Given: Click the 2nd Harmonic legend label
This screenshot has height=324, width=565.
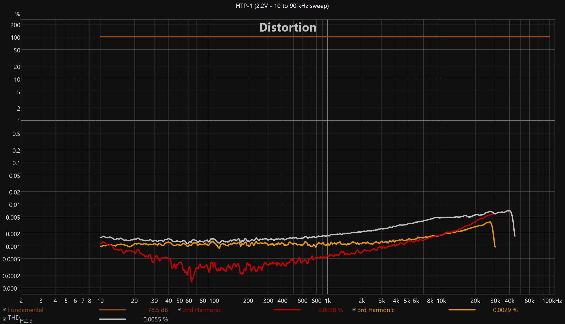Looking at the screenshot, I should point(202,310).
